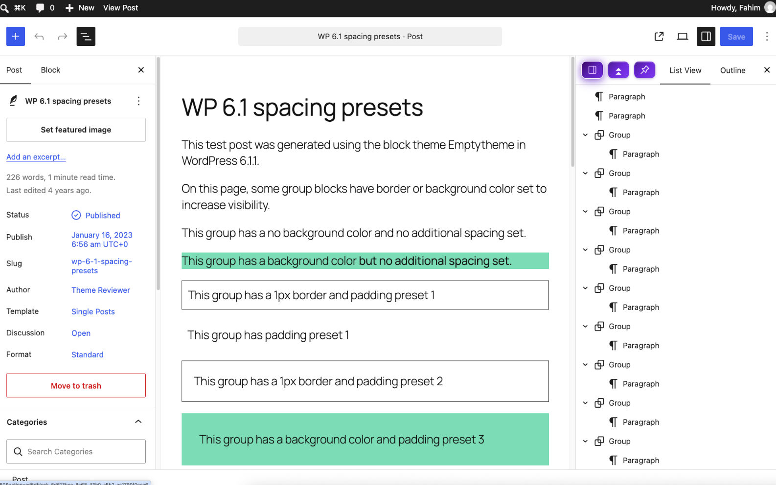The image size is (776, 485).
Task: Select the List View tab
Action: click(685, 70)
